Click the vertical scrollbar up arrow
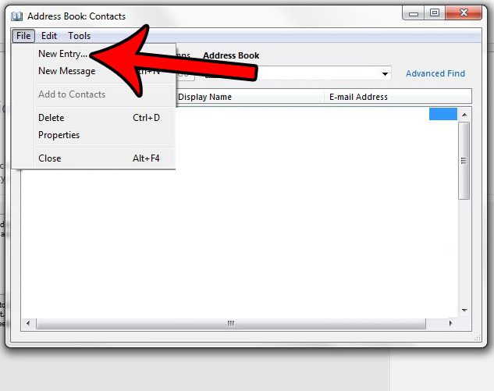The width and height of the screenshot is (494, 391). click(464, 115)
